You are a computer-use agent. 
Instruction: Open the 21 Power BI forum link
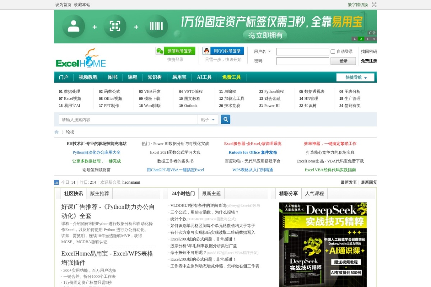click(x=269, y=105)
